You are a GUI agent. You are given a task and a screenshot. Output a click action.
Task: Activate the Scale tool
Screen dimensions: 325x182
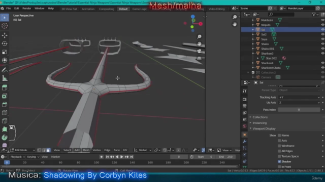pyautogui.click(x=5, y=52)
